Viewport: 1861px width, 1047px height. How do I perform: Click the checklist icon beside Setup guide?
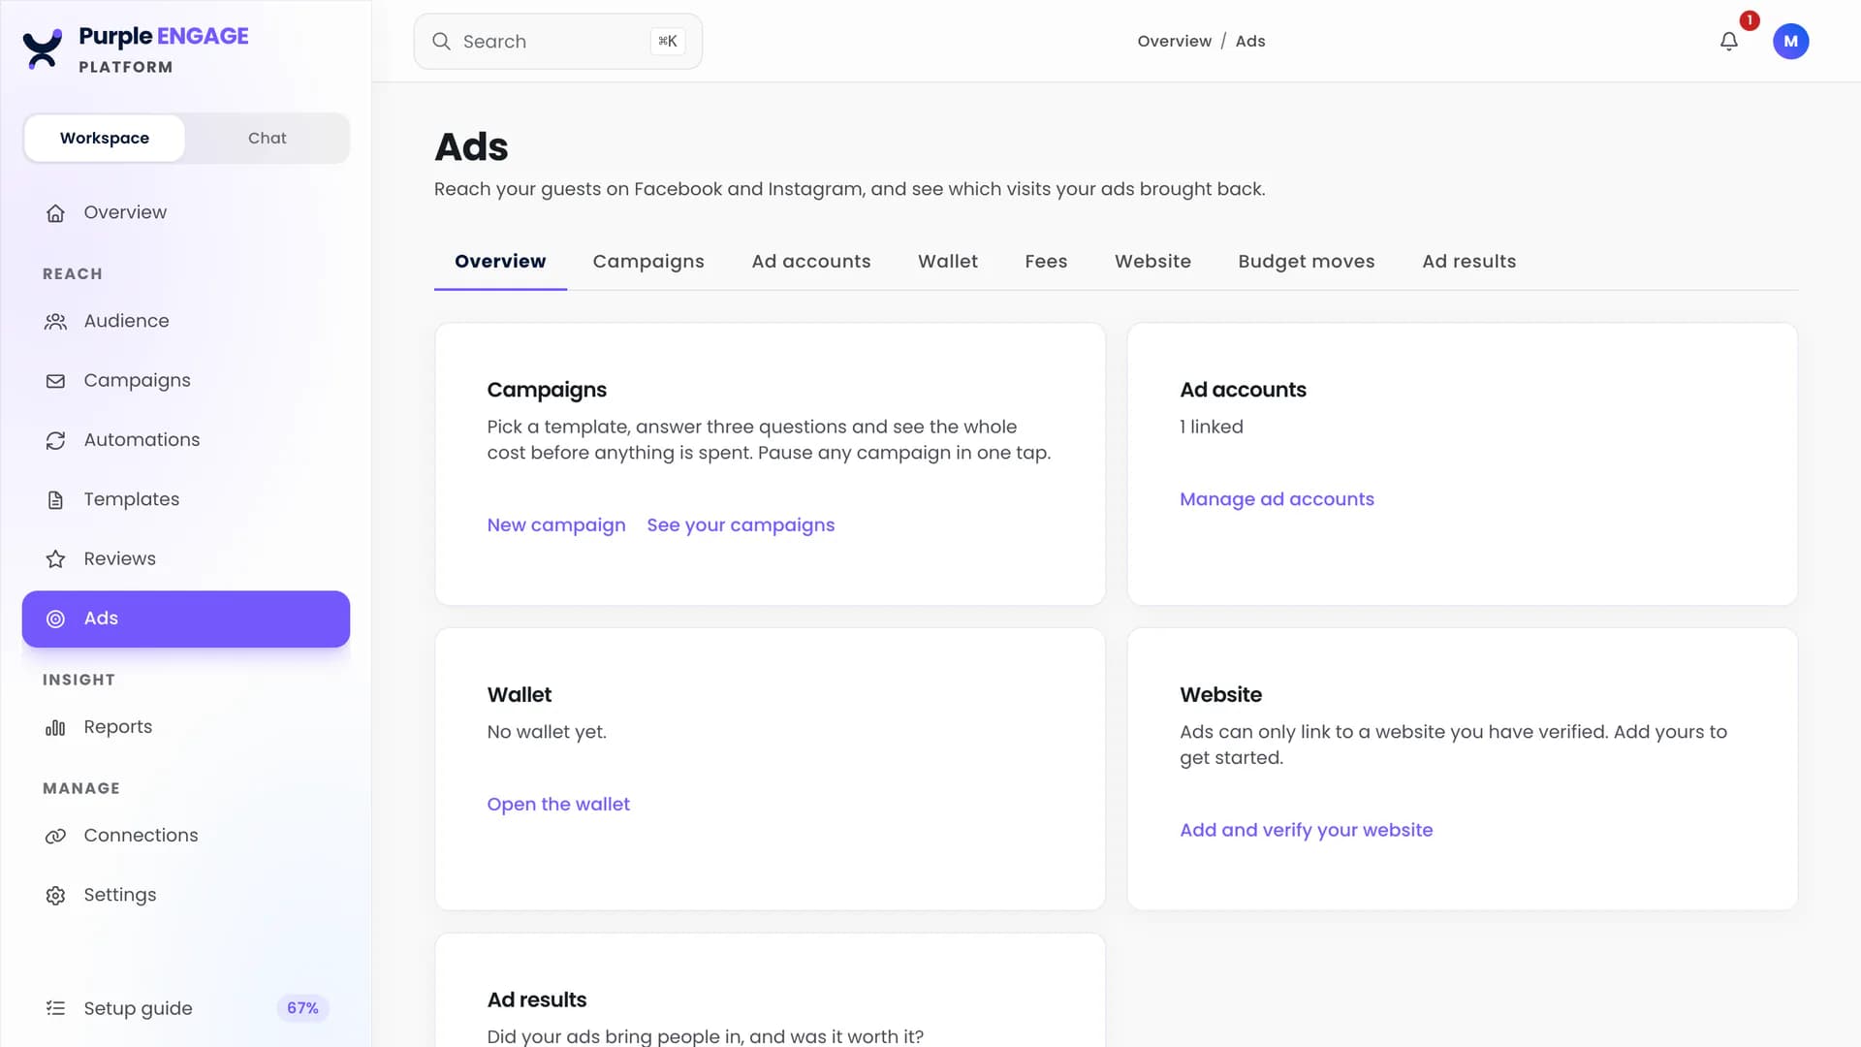coord(55,1008)
